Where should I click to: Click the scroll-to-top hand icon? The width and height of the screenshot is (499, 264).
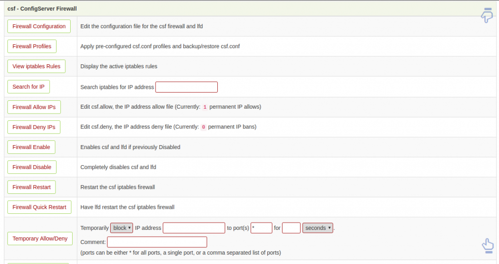tap(487, 246)
